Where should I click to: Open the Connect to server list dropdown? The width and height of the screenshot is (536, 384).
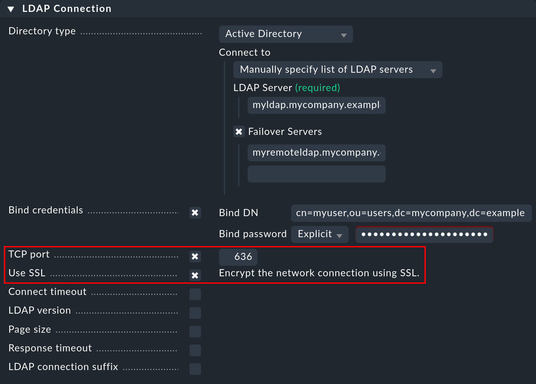click(338, 70)
